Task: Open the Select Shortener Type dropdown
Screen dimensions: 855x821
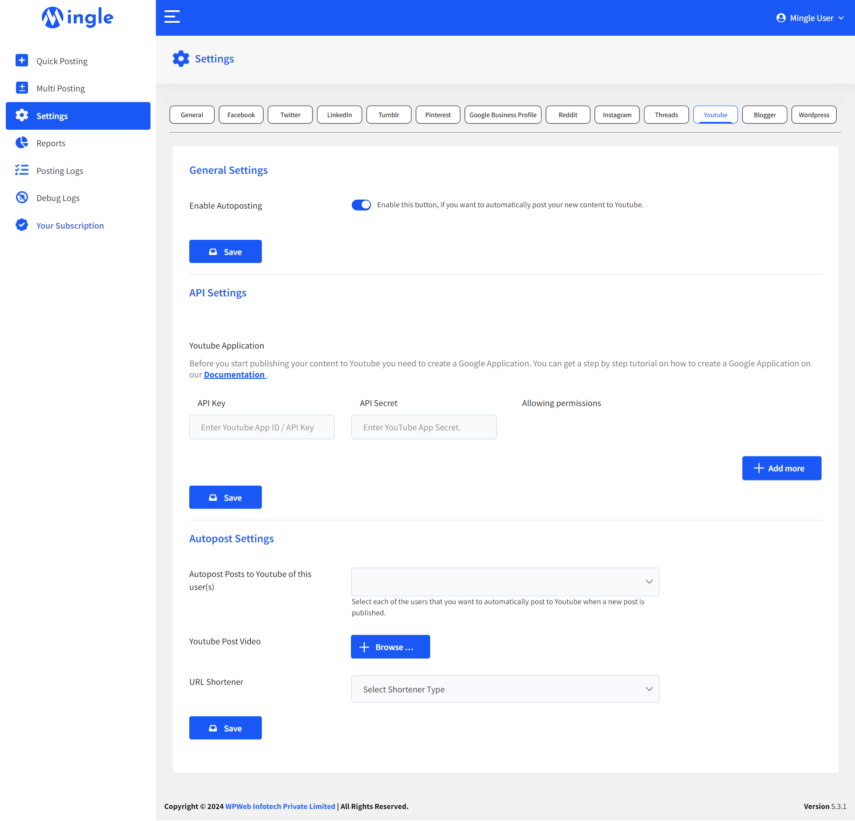Action: point(505,689)
